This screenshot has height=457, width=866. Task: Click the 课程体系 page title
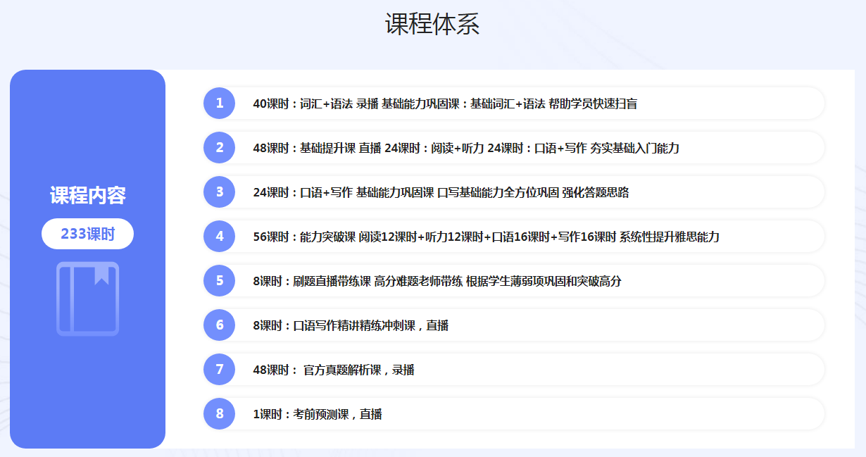click(432, 25)
